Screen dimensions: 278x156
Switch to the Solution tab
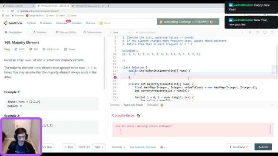[x=40, y=32]
